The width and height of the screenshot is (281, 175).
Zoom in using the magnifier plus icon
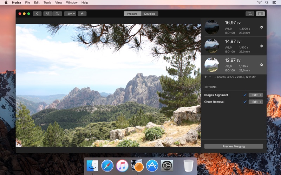tap(57, 14)
